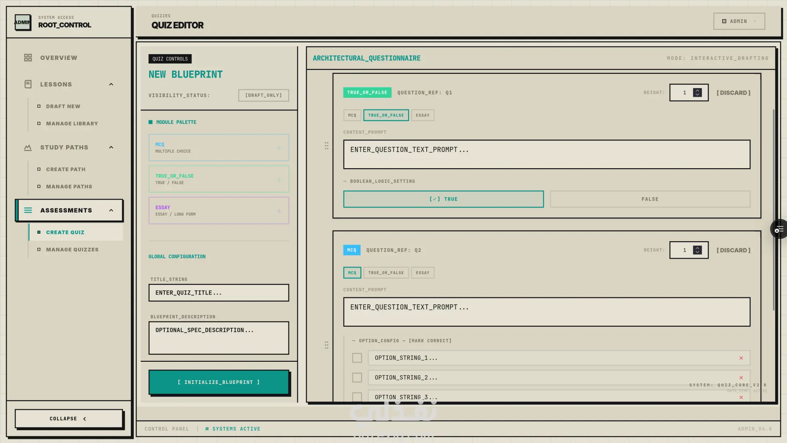
Task: Discard question Q2
Action: pyautogui.click(x=733, y=250)
